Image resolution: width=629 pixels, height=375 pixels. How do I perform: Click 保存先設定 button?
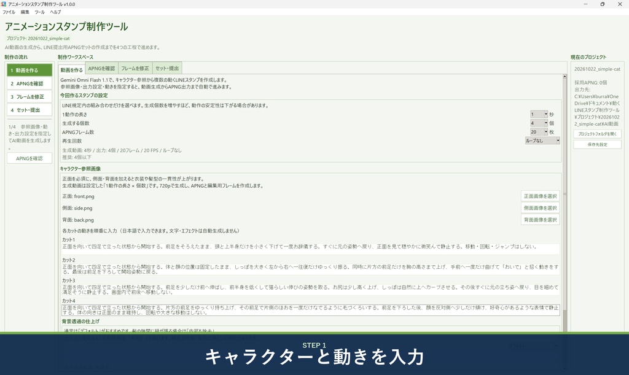click(x=597, y=144)
